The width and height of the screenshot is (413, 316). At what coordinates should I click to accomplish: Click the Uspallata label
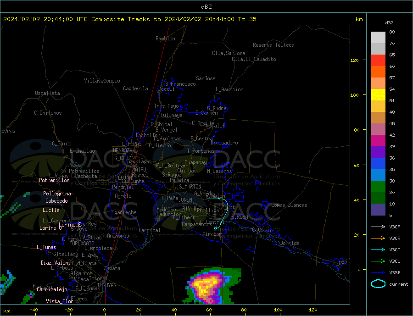(47, 93)
